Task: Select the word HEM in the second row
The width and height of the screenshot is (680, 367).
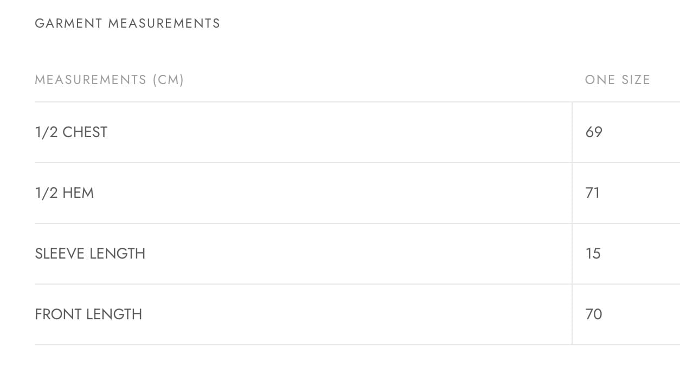Action: [78, 193]
